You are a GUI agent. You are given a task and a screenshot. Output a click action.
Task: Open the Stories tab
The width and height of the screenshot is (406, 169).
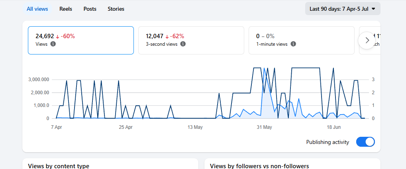point(116,9)
